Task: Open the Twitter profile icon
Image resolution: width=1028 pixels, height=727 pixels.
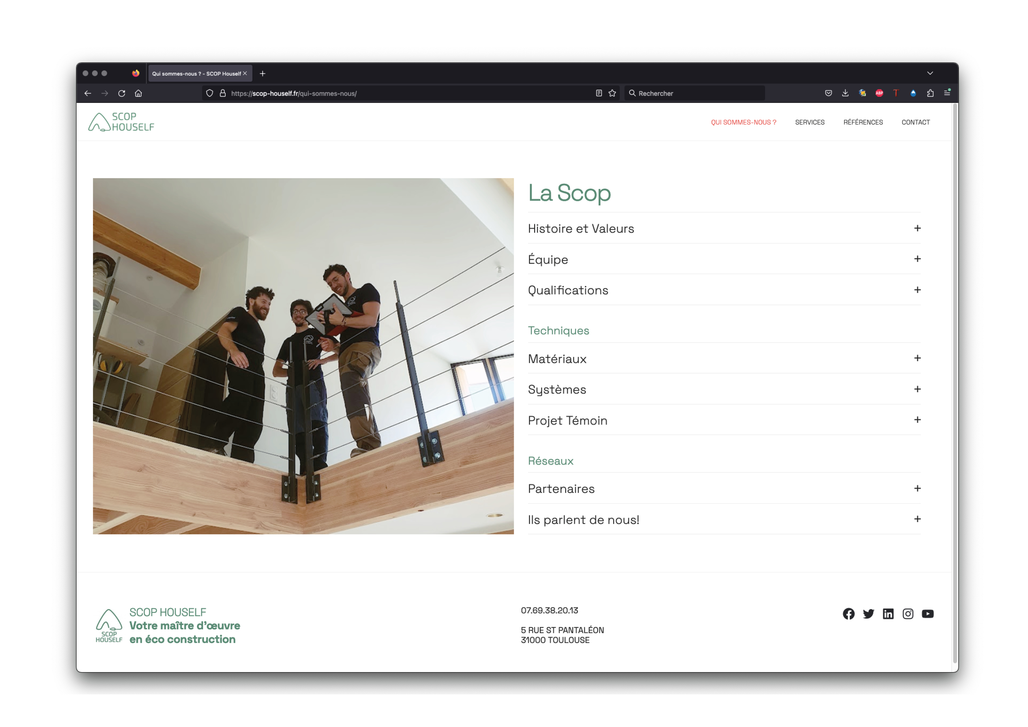Action: 868,614
